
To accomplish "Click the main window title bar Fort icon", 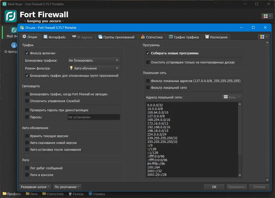I will coord(4,4).
